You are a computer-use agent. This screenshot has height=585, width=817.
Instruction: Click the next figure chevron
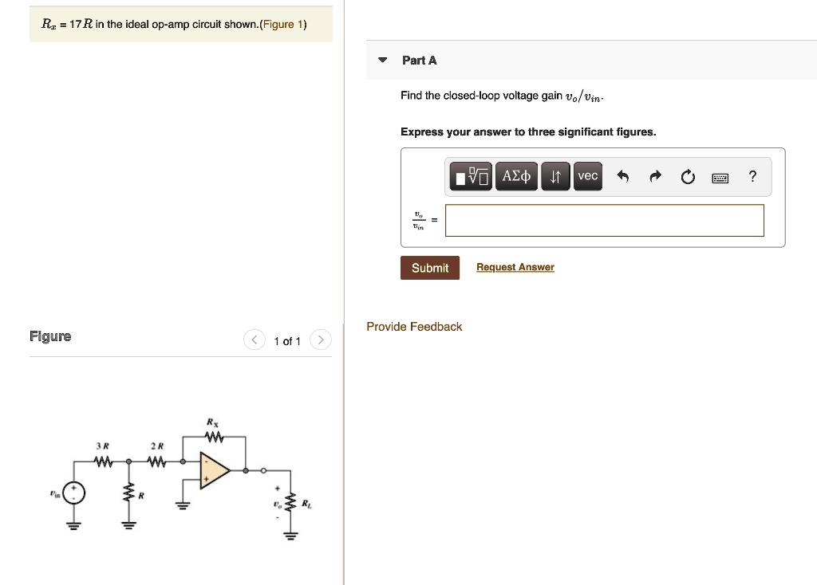320,340
